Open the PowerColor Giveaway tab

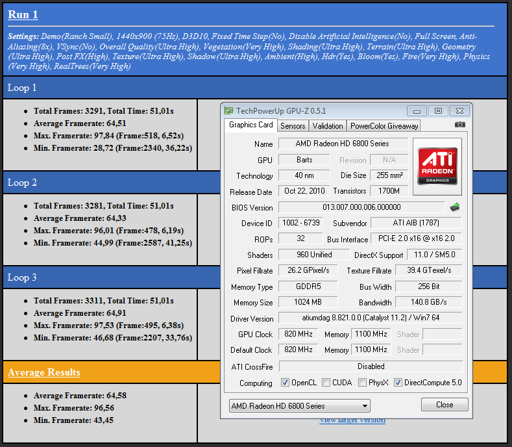(x=384, y=126)
